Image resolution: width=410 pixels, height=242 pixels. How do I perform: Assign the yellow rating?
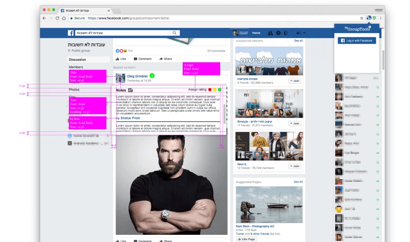click(x=215, y=90)
